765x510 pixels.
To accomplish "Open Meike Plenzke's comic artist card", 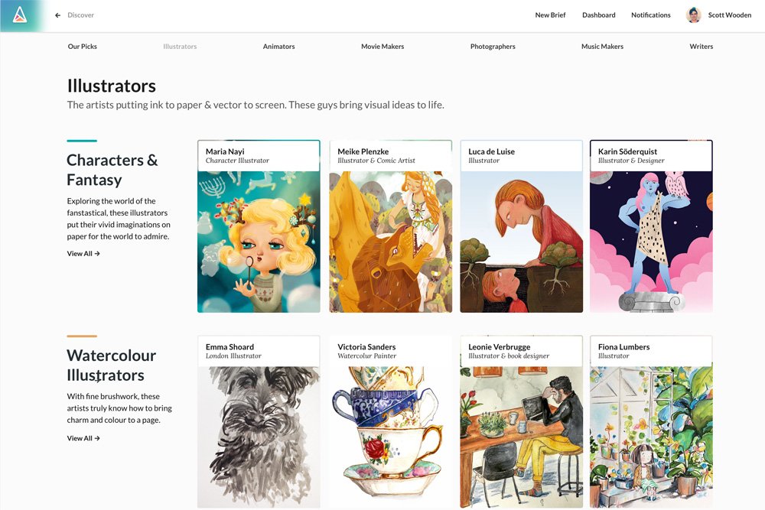I will click(390, 226).
